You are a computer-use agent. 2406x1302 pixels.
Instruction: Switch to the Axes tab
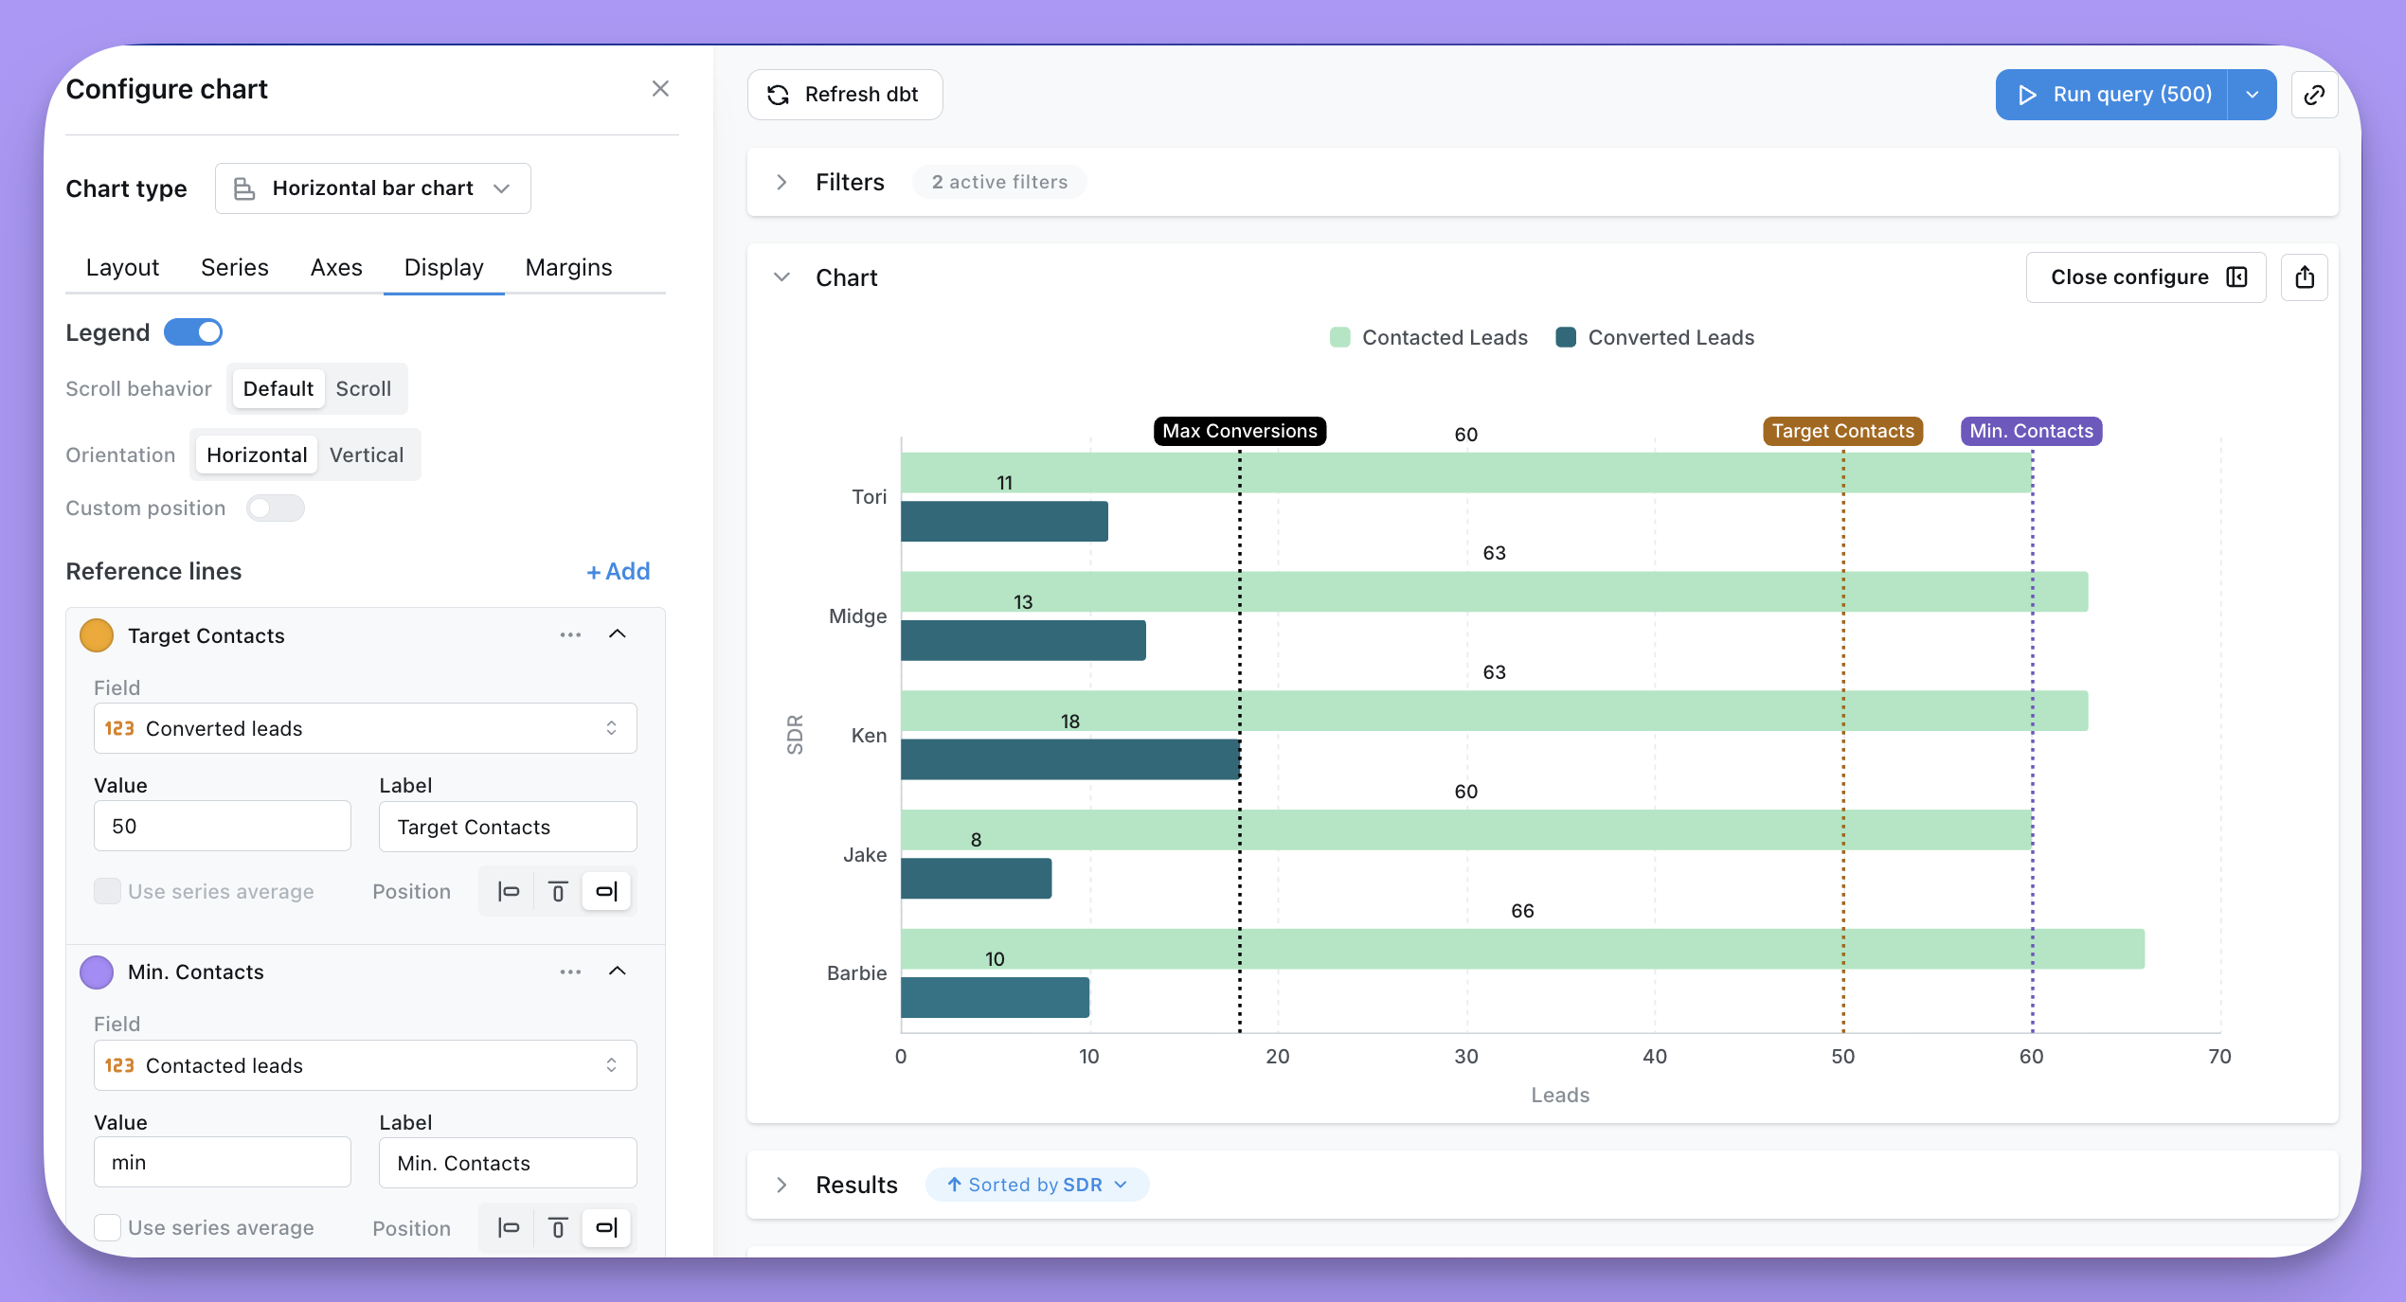pyautogui.click(x=336, y=268)
